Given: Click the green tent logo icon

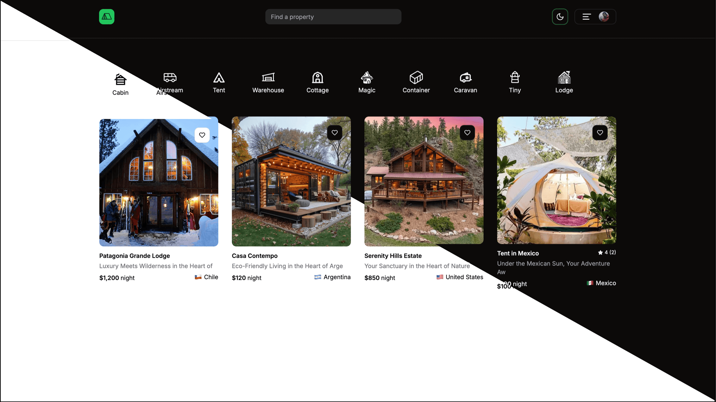Looking at the screenshot, I should [x=107, y=17].
